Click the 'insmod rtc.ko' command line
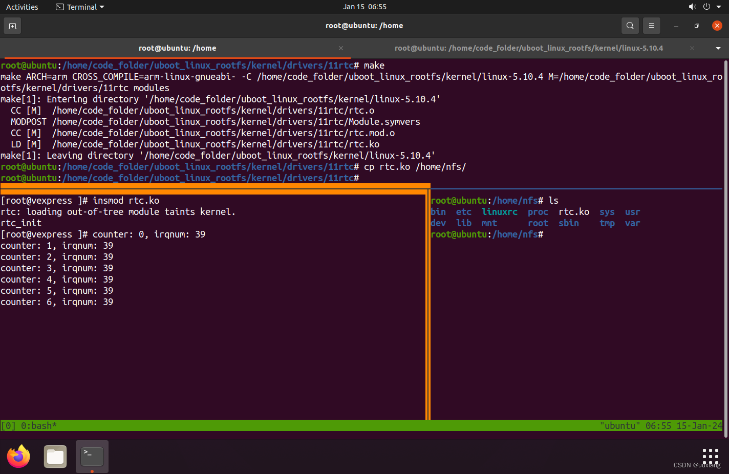 [80, 201]
